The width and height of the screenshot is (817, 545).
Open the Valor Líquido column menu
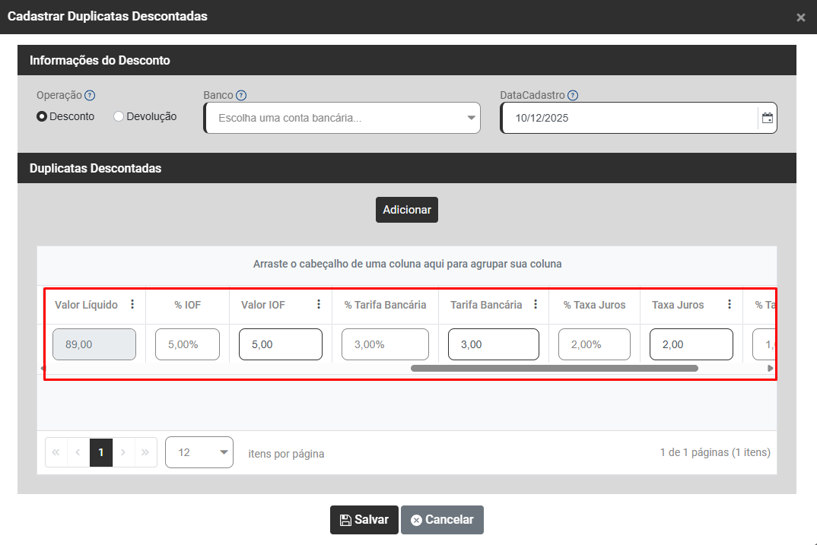point(132,305)
